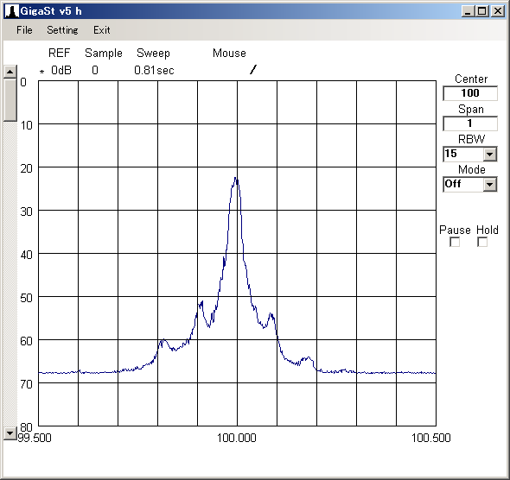Click the Exit menu item
Viewport: 510px width, 480px height.
[102, 30]
